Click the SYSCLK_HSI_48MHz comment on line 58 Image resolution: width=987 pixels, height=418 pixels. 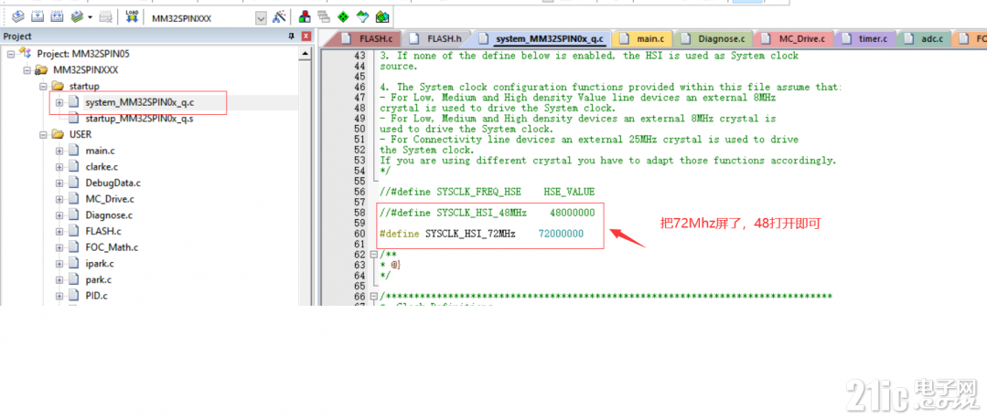(x=488, y=213)
